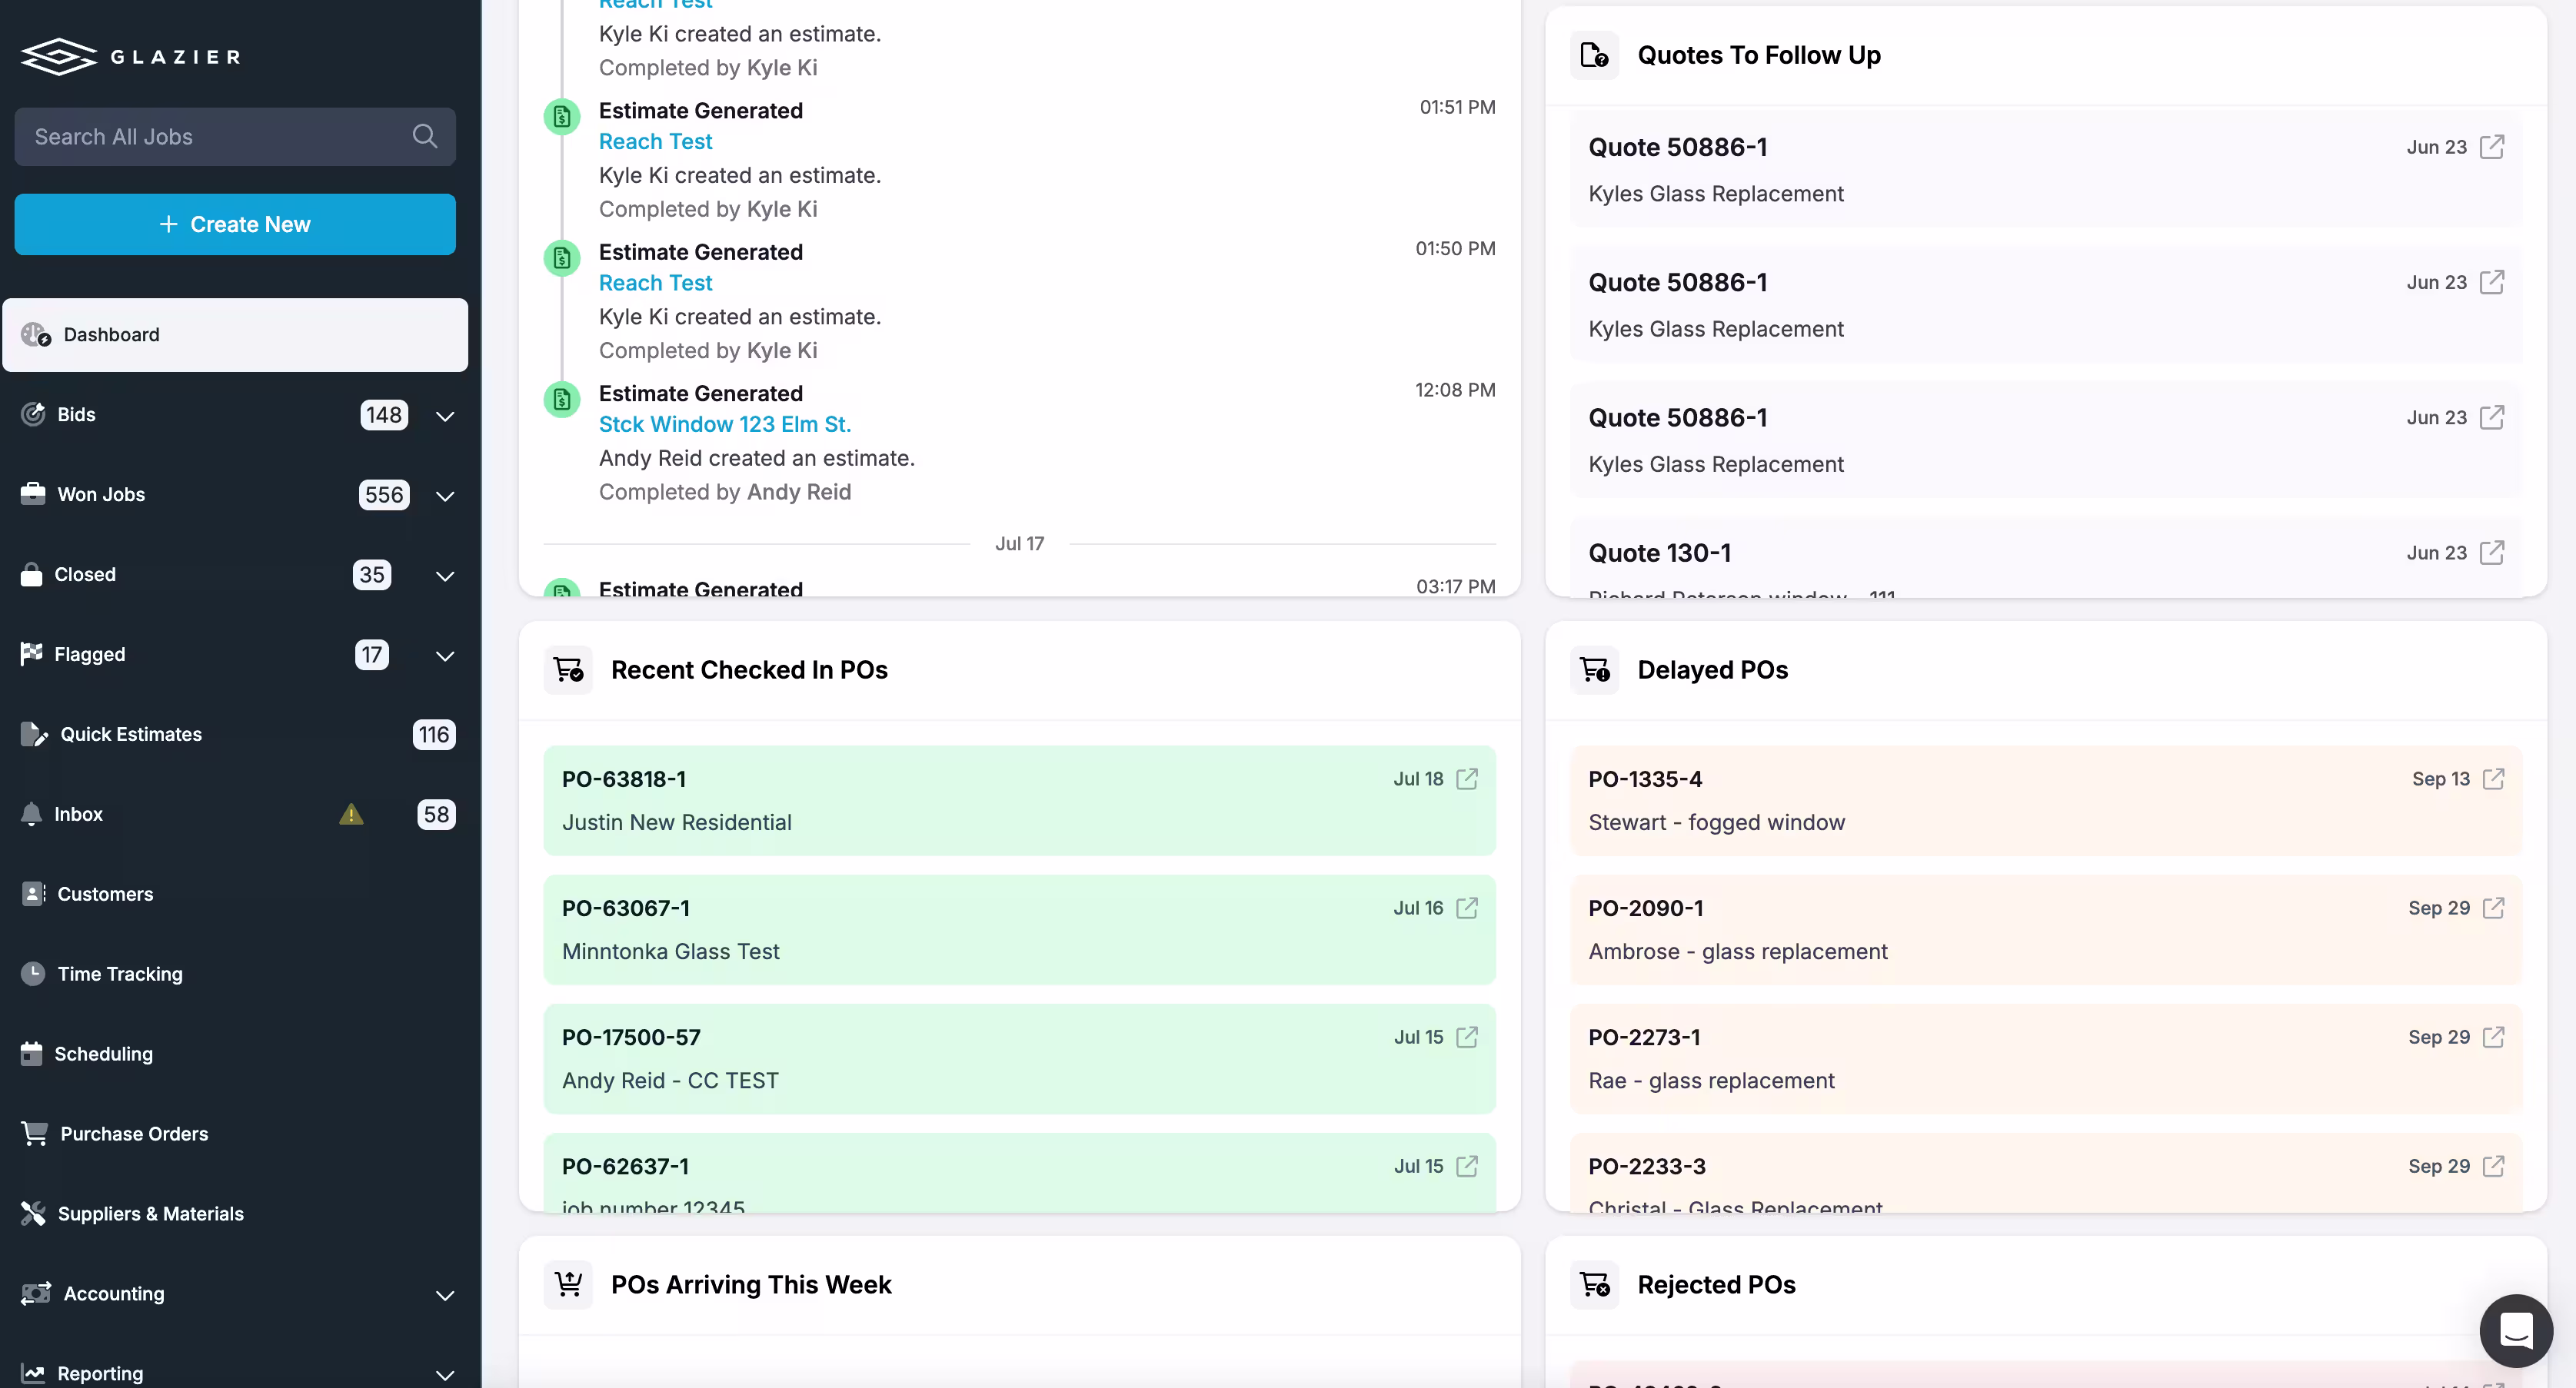Click the Bids target icon
The height and width of the screenshot is (1388, 2576).
coord(33,413)
